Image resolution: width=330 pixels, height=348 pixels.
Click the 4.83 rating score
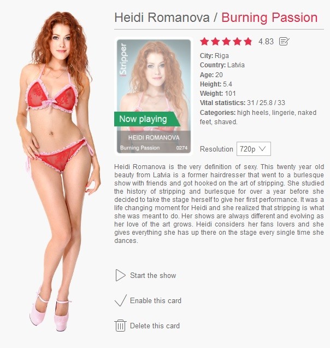pos(266,42)
